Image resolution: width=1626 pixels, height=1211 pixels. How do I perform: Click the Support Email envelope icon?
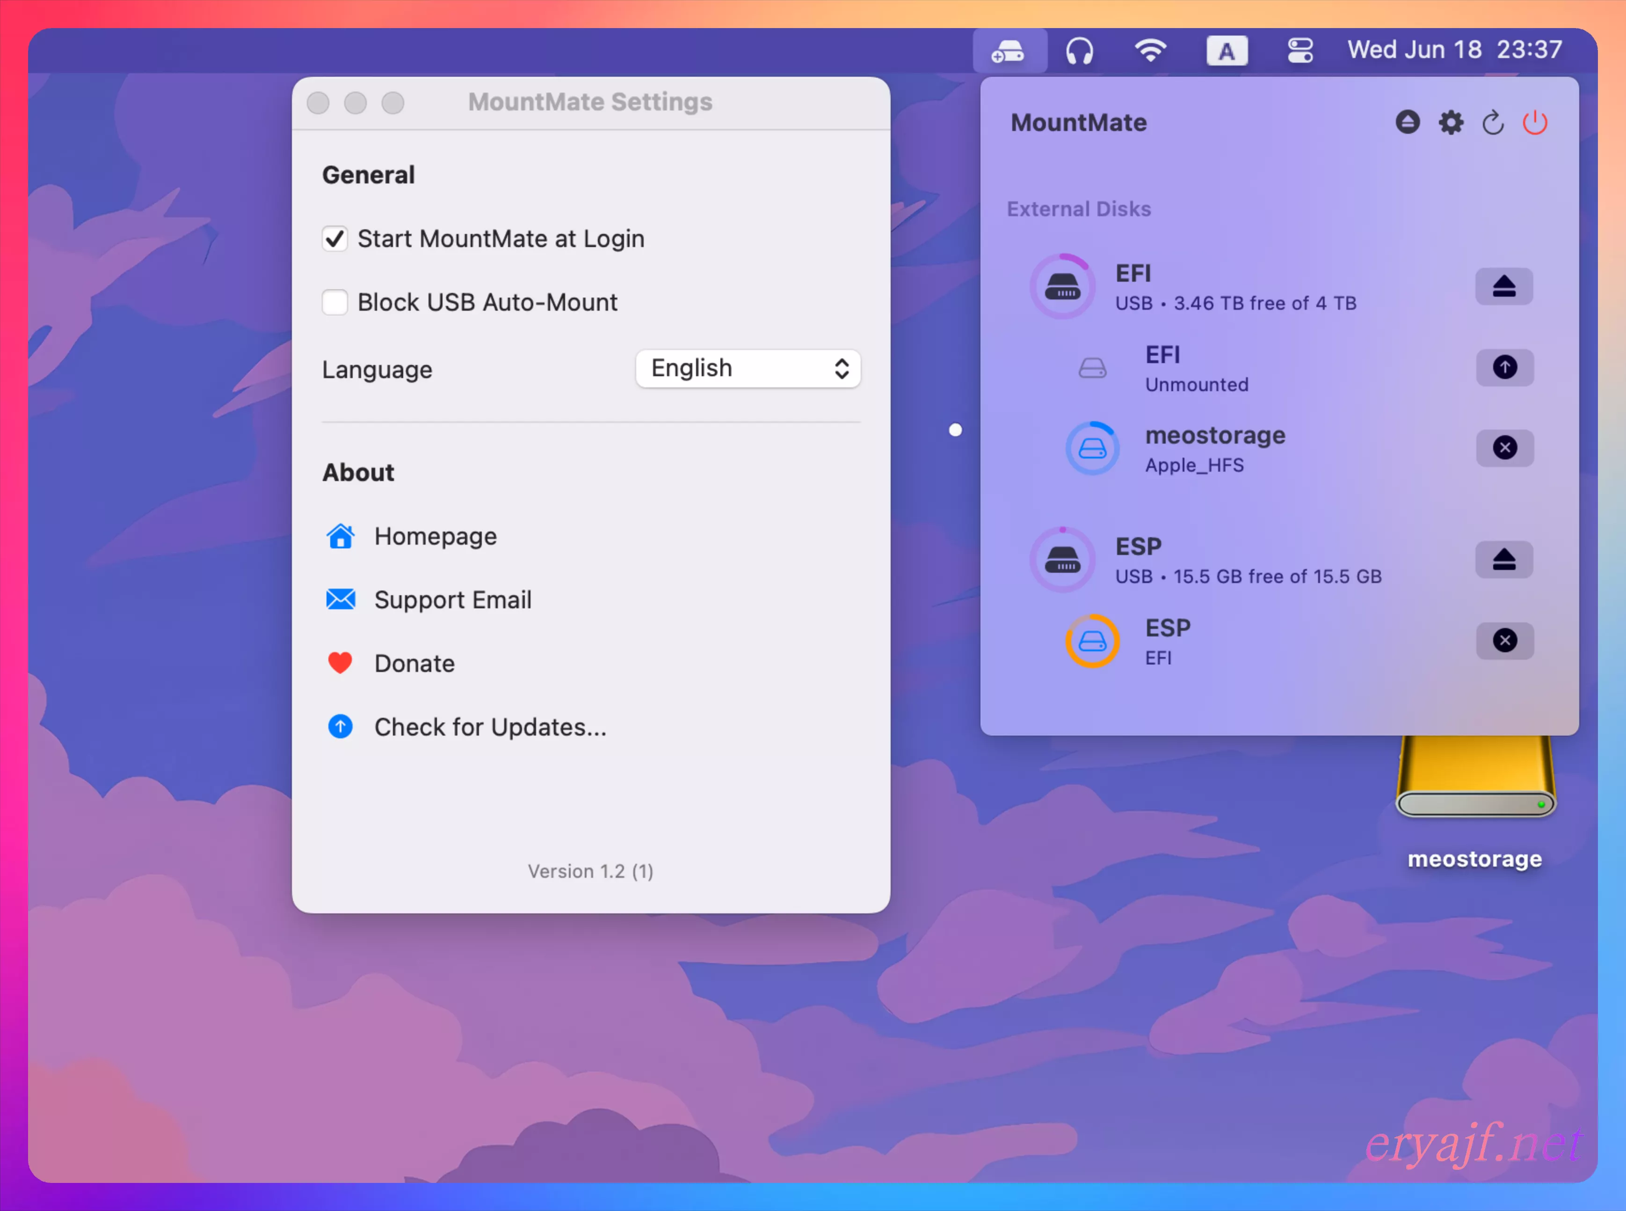340,599
